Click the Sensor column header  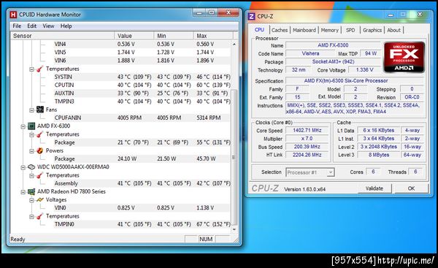(62, 36)
